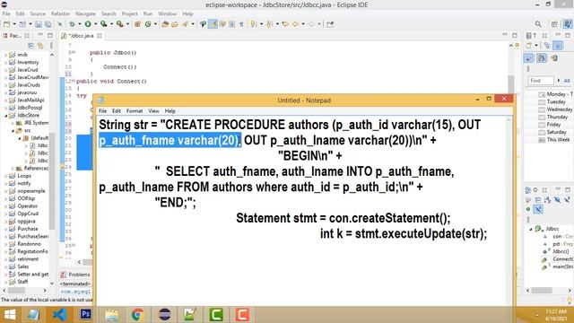
Task: Open the Notepad Format menu
Action: (135, 111)
